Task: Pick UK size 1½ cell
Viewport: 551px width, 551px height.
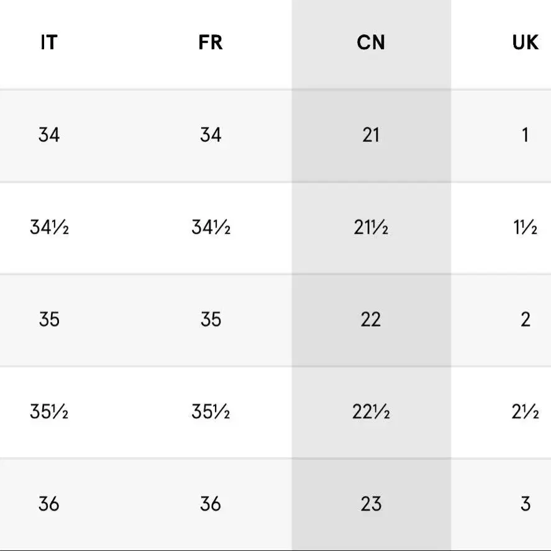Action: point(525,227)
